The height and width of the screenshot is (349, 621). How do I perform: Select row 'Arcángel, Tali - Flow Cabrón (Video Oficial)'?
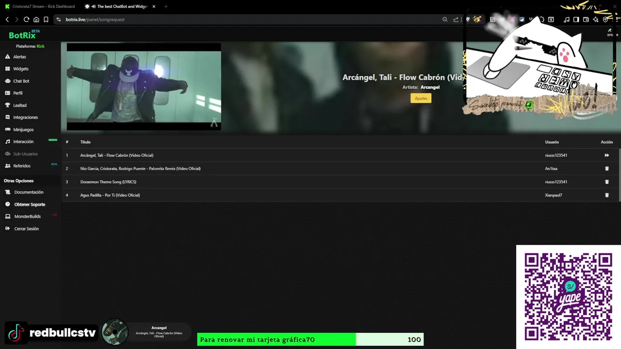(340, 155)
